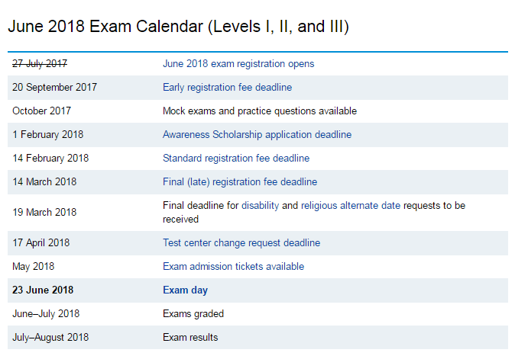Click the 1 February 2018 date cell
Screen dimensions: 515x356
click(x=48, y=135)
